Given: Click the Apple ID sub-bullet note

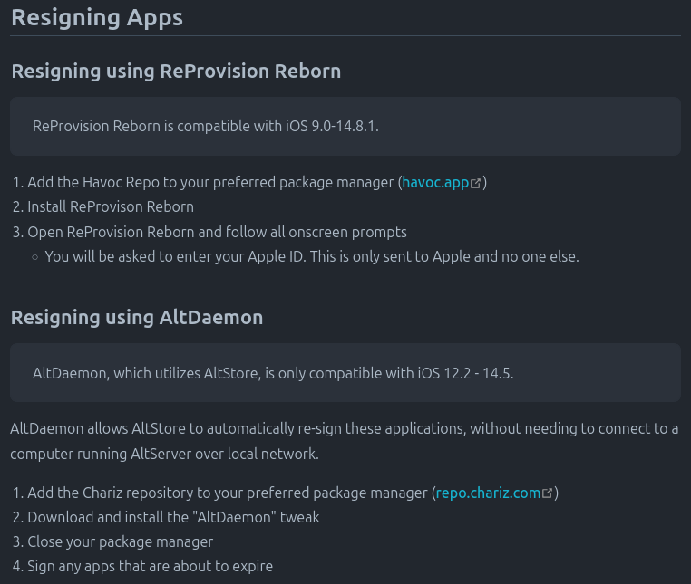Looking at the screenshot, I should point(311,256).
